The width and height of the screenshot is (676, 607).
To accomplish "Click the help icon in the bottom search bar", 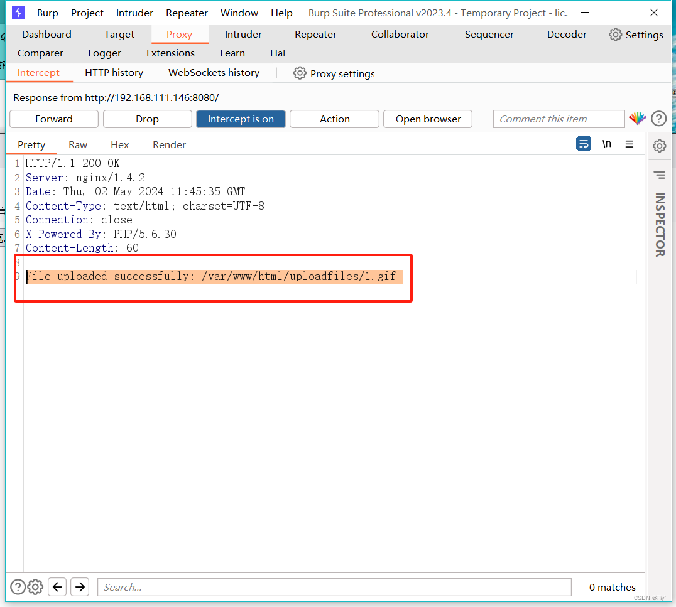I will point(18,587).
